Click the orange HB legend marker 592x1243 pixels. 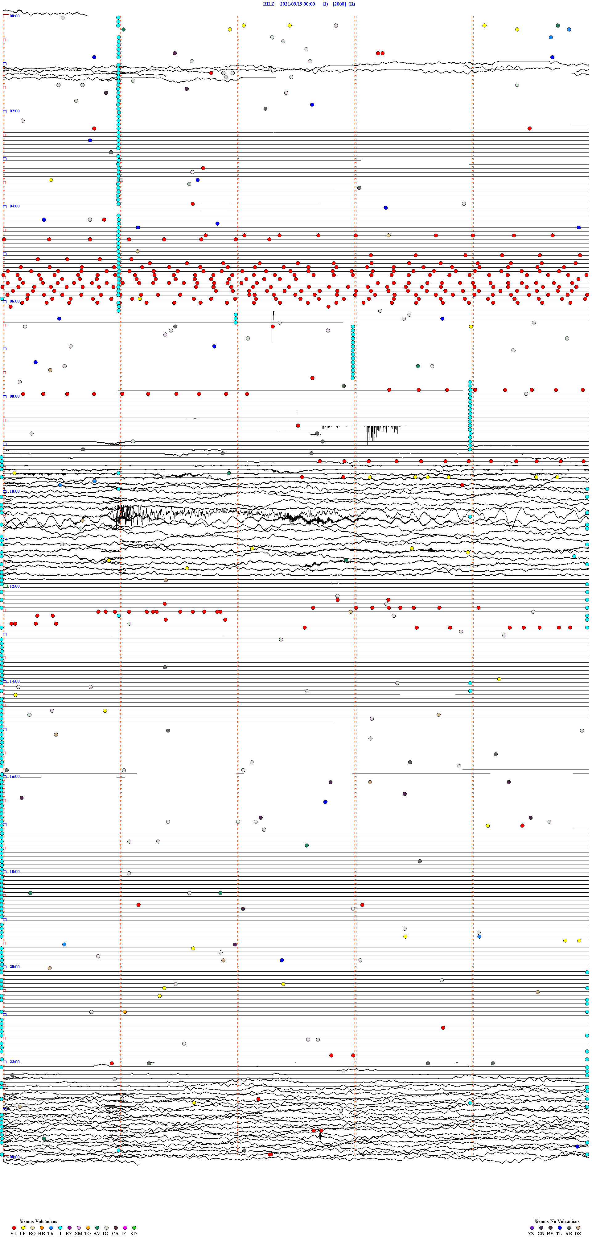pos(42,1228)
